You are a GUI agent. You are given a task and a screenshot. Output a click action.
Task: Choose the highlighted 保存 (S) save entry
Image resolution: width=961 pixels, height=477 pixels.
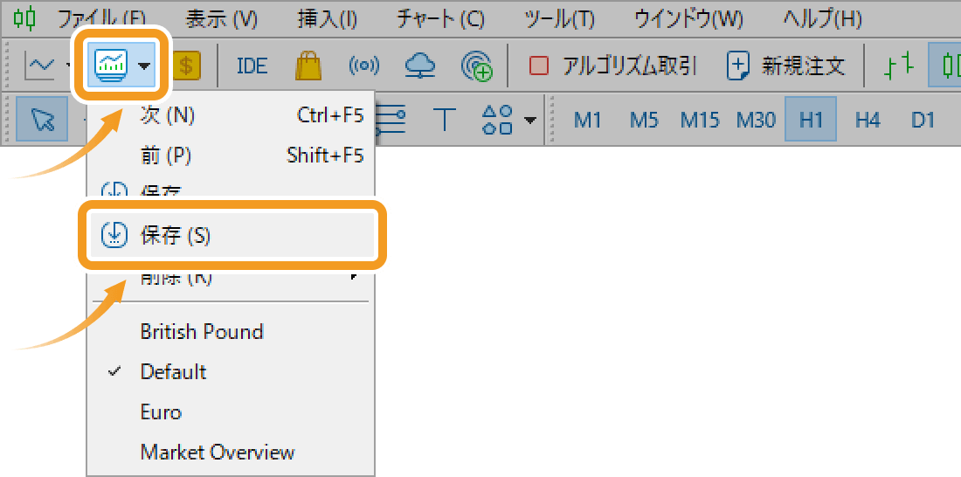click(232, 235)
